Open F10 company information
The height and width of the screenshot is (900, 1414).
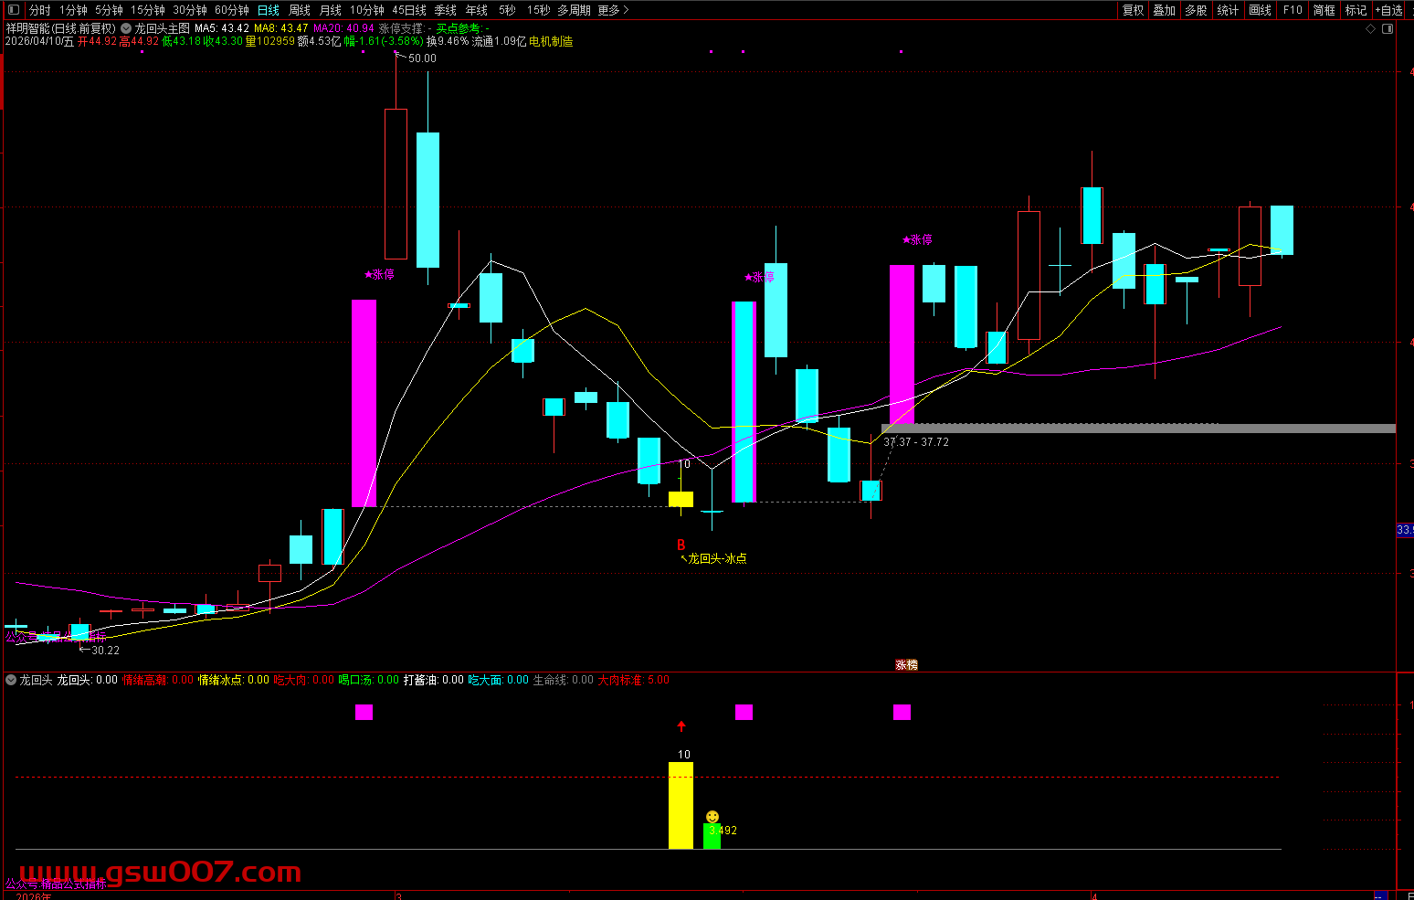pyautogui.click(x=1292, y=10)
